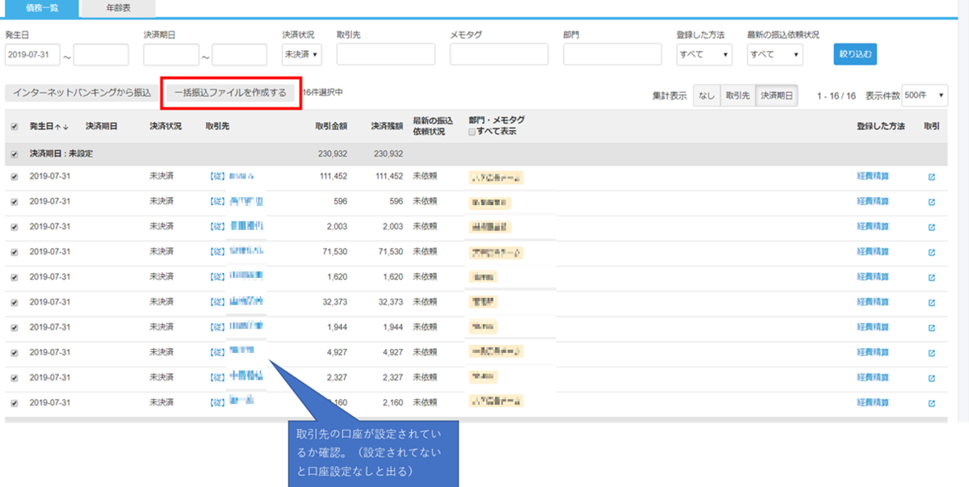Open external link icon for 1,944 row
This screenshot has height=487, width=969.
click(x=932, y=327)
